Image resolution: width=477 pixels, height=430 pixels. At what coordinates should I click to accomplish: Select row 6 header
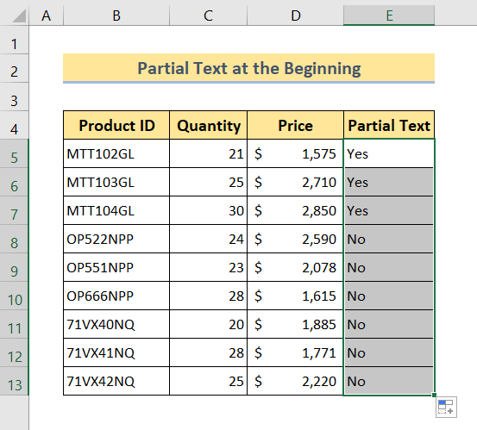[x=15, y=183]
